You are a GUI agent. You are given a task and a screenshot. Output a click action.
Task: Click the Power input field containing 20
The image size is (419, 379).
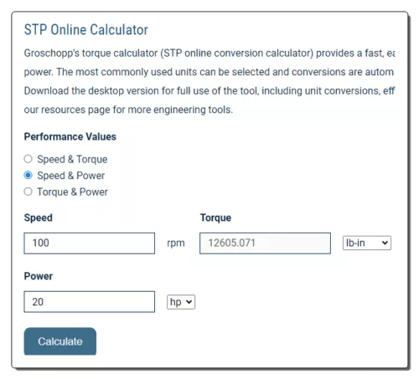coord(90,302)
